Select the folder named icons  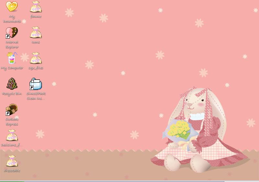pyautogui.click(x=36, y=32)
